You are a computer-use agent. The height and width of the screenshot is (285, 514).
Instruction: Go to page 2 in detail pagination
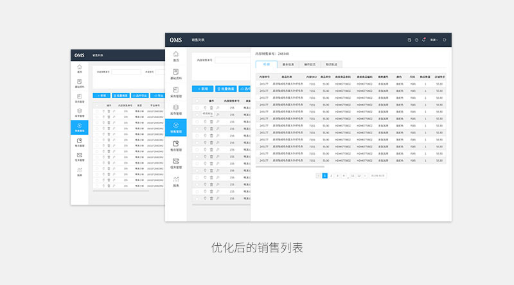click(x=331, y=176)
